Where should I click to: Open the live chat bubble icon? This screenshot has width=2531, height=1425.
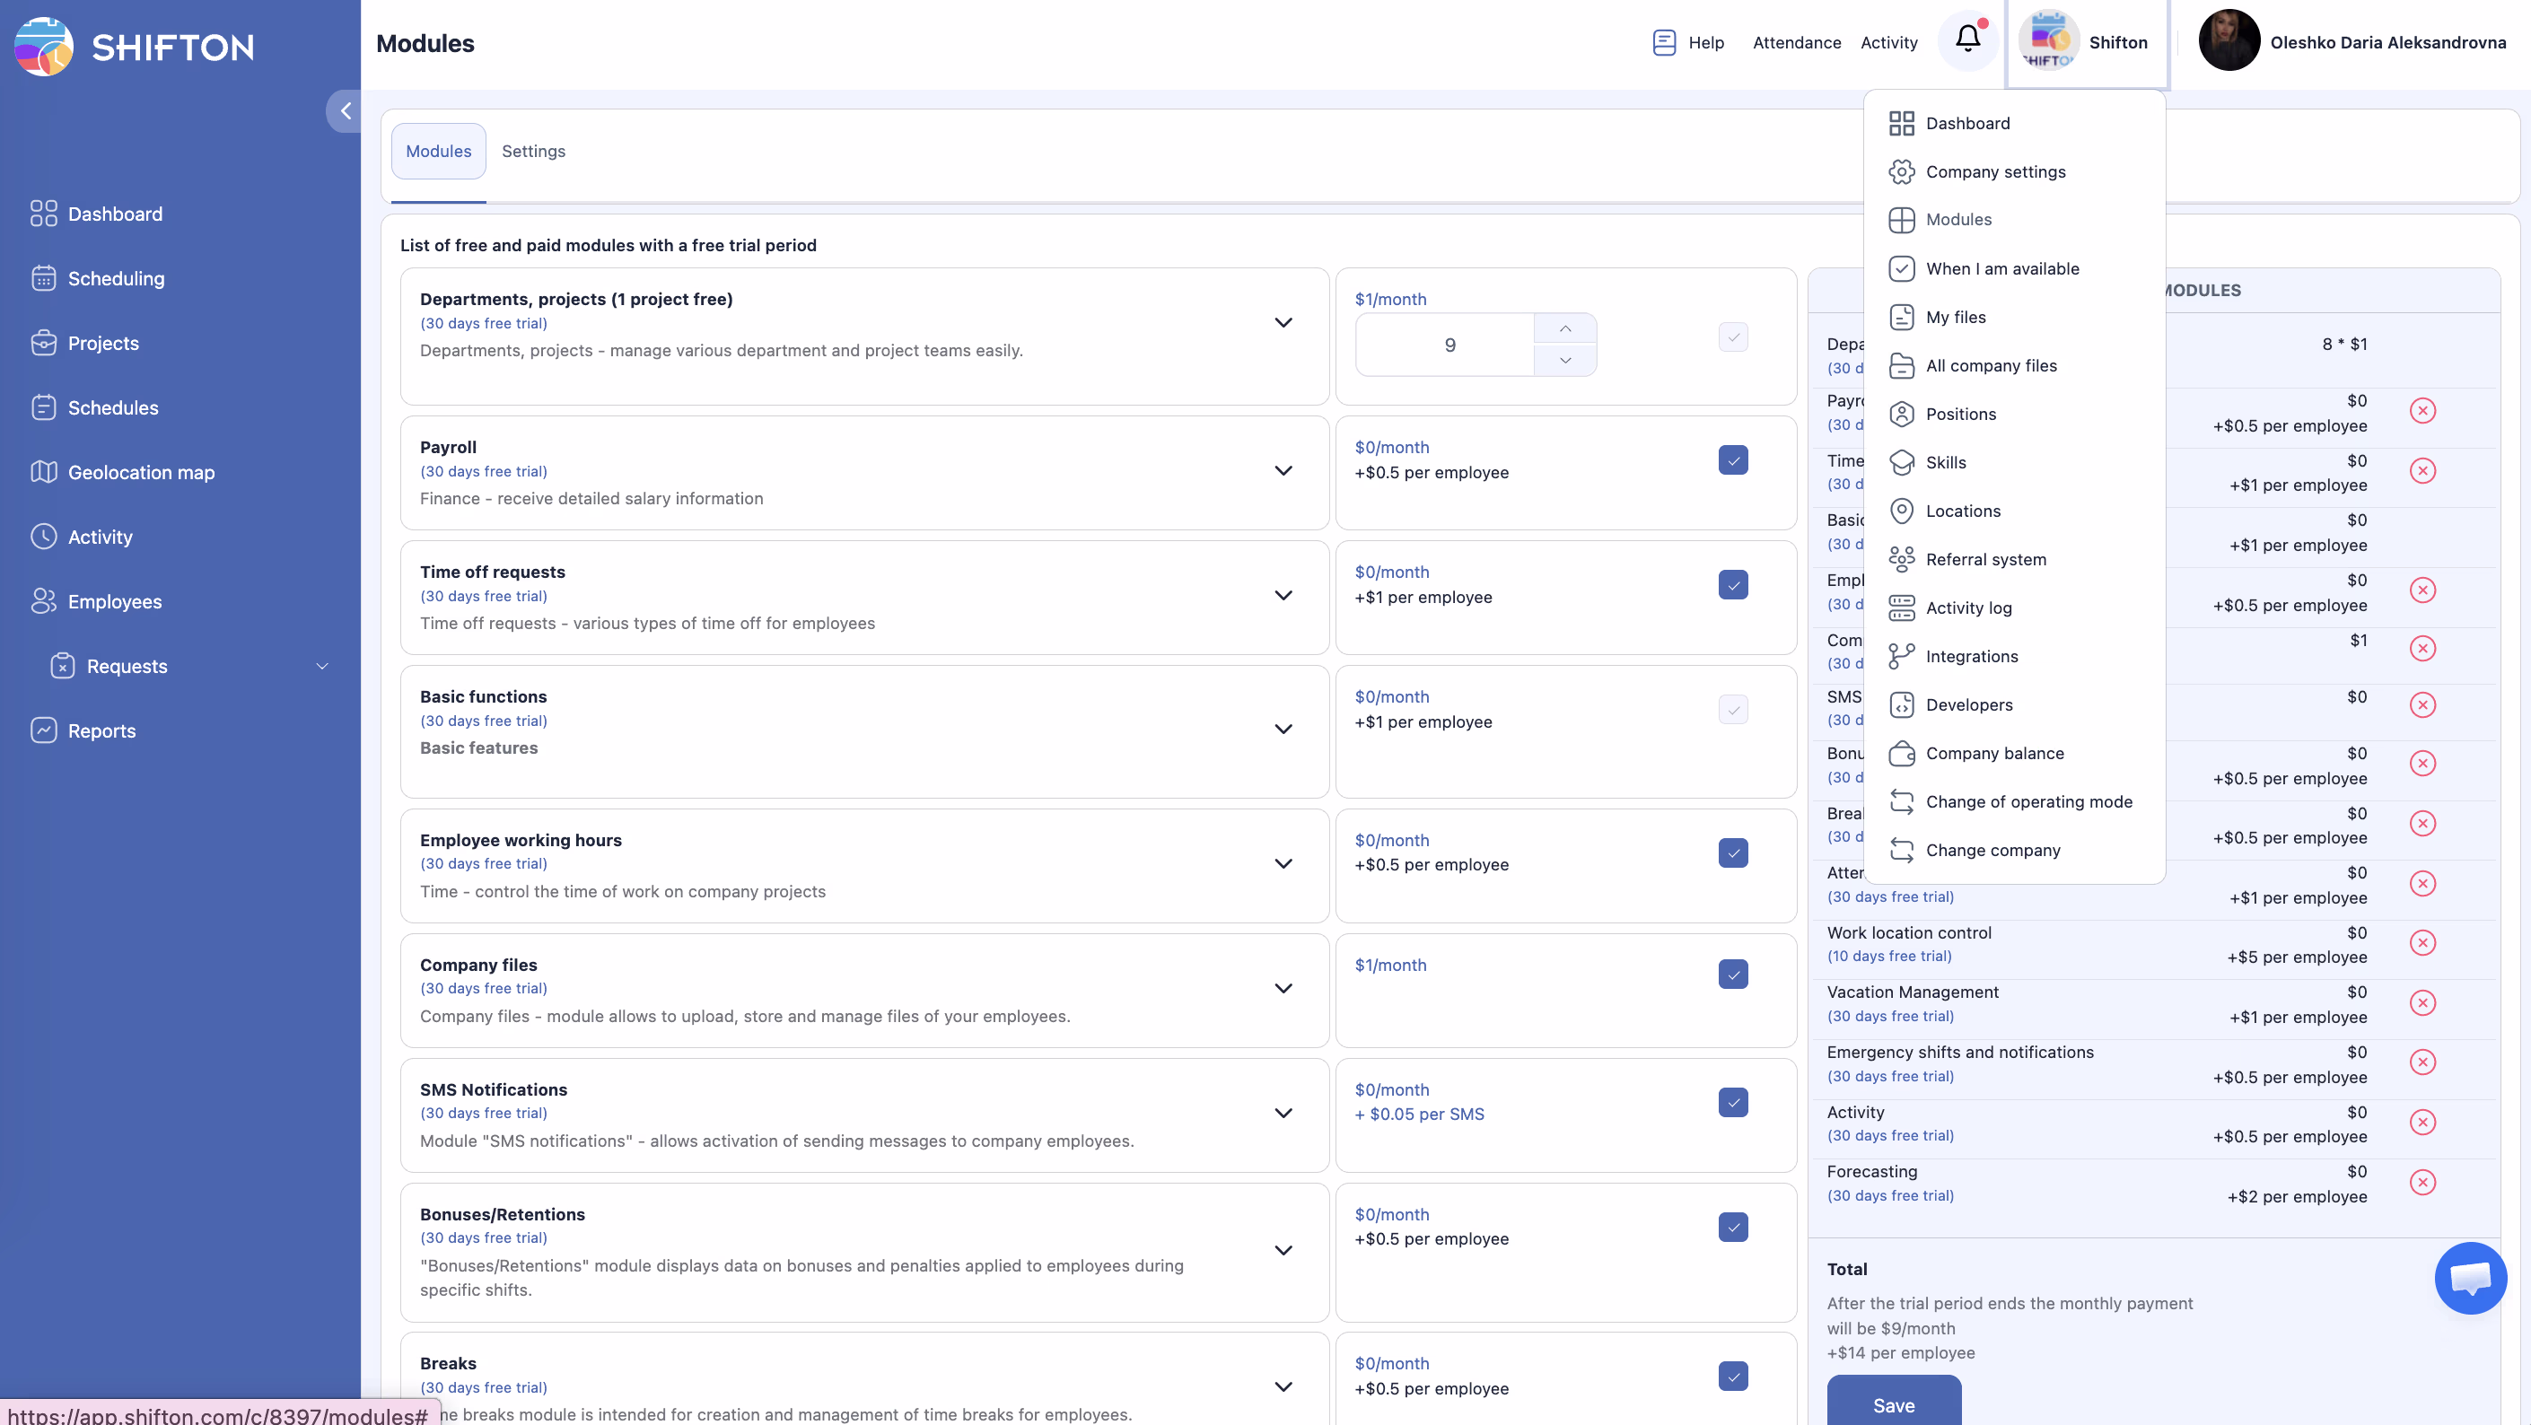[2469, 1277]
